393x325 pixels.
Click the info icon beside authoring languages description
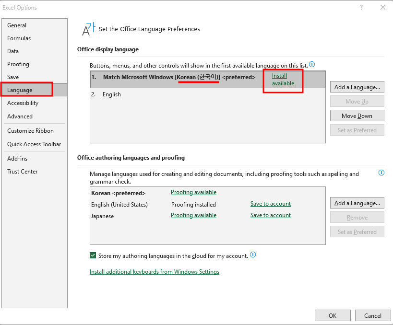pyautogui.click(x=381, y=173)
